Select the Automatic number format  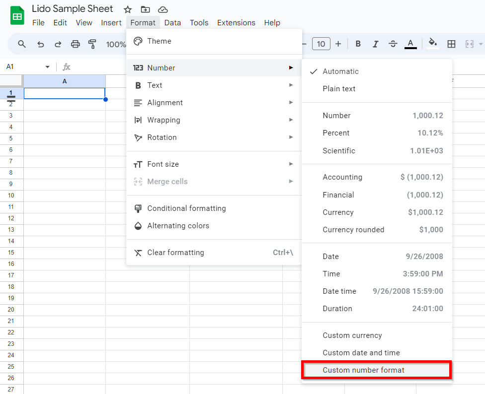click(x=377, y=71)
